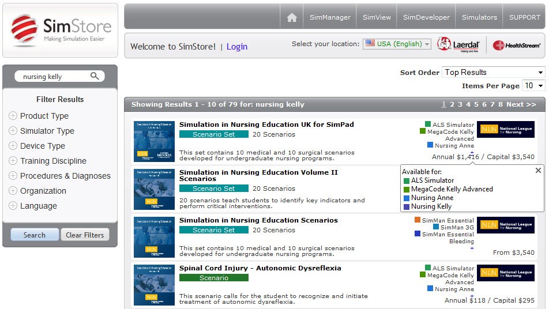
Task: Open the SUPPORT menu
Action: (x=524, y=17)
